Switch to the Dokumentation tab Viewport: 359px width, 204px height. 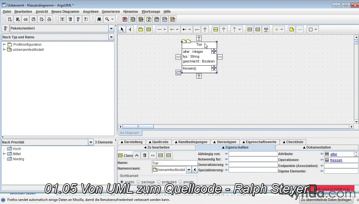point(316,147)
